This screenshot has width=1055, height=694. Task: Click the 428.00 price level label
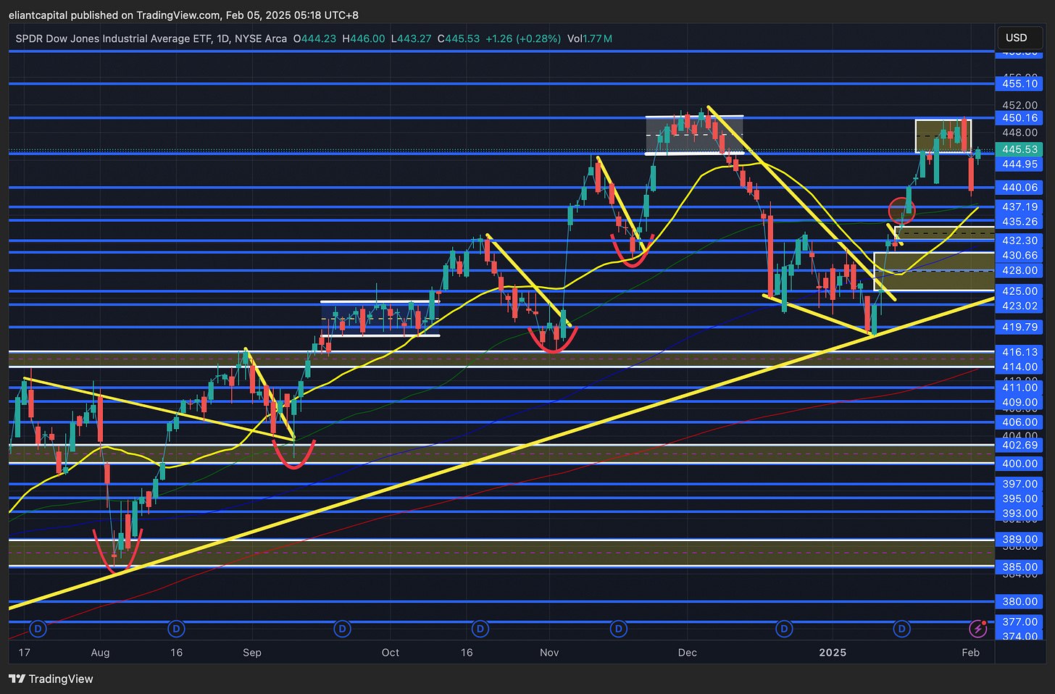pos(1019,270)
